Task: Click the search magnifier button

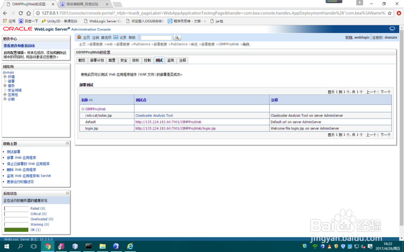Action: click(177, 37)
